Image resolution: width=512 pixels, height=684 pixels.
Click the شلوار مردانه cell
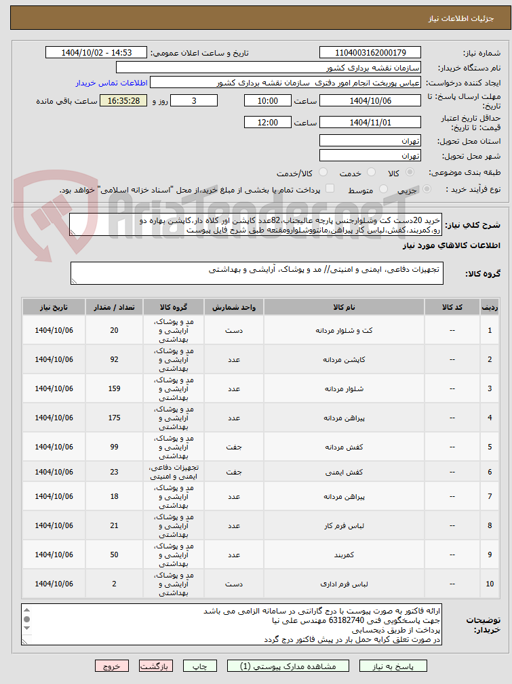coord(344,388)
